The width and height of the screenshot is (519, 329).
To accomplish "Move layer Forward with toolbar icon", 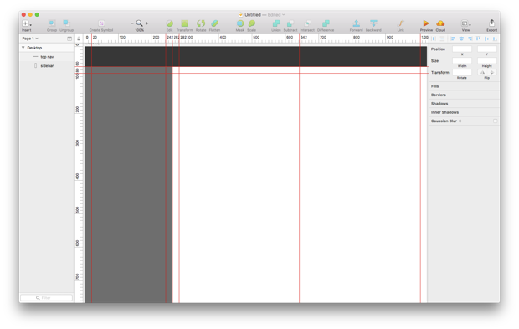I will [356, 23].
